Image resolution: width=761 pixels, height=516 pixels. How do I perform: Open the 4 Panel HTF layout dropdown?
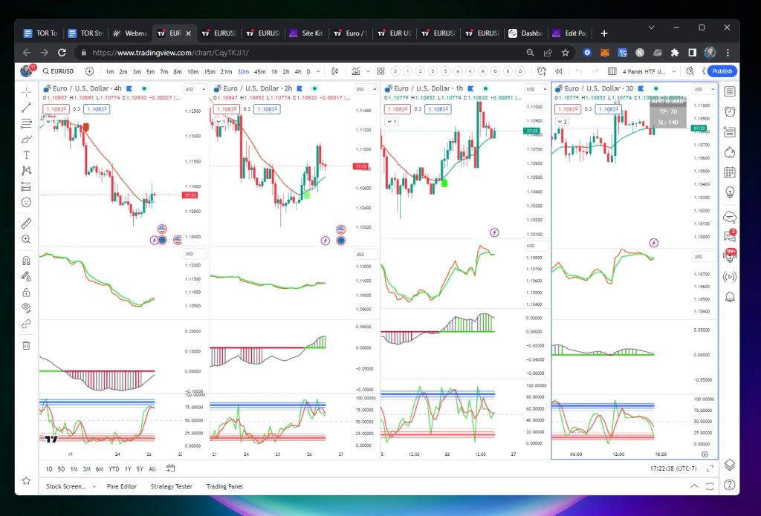(644, 71)
